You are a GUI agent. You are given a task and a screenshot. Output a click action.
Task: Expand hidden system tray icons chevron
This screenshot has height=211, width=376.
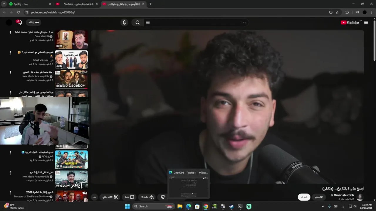[x=323, y=206]
